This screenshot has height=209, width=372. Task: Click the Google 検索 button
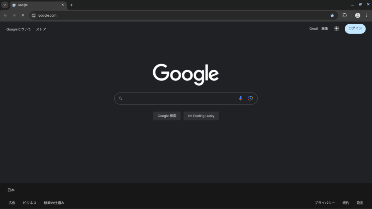pyautogui.click(x=167, y=116)
